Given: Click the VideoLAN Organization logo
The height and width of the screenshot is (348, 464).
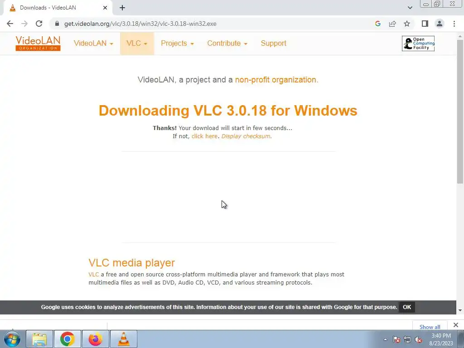Looking at the screenshot, I should [x=38, y=43].
